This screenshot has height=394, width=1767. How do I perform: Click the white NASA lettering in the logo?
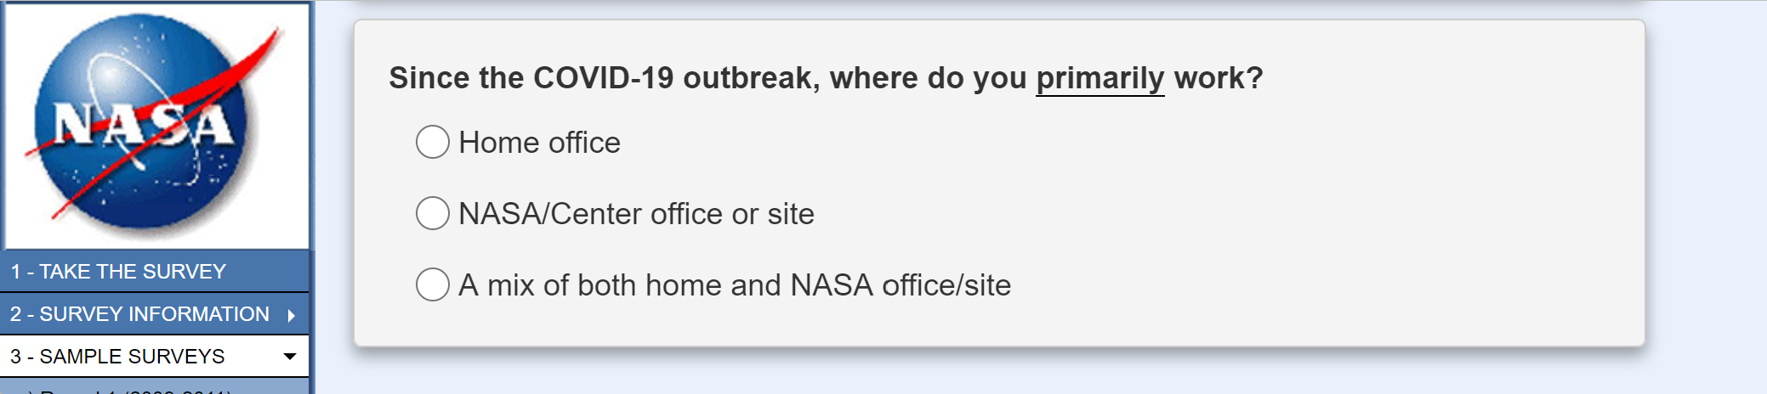(x=142, y=125)
